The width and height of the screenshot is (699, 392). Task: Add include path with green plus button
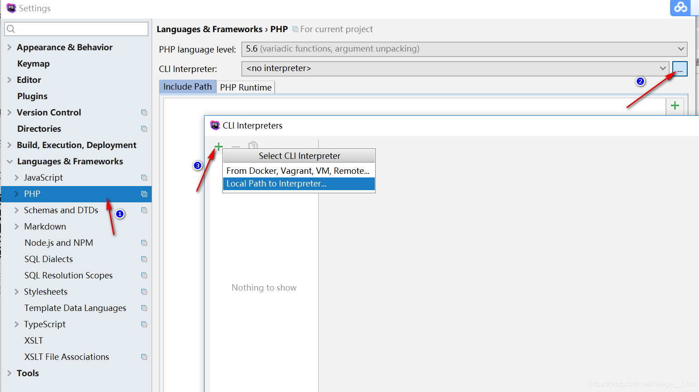point(675,105)
